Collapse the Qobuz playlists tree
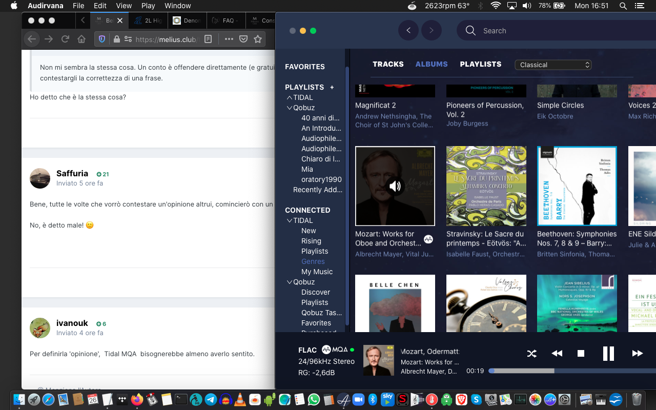Screen dimensions: 656x410 [x=290, y=108]
